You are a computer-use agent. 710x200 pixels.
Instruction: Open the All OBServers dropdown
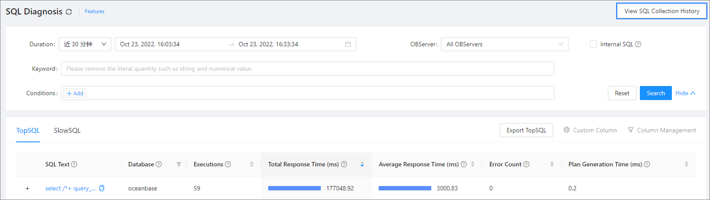pos(504,44)
